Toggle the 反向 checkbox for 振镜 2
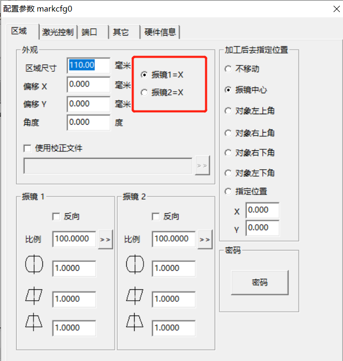The height and width of the screenshot is (361, 343). pyautogui.click(x=156, y=216)
